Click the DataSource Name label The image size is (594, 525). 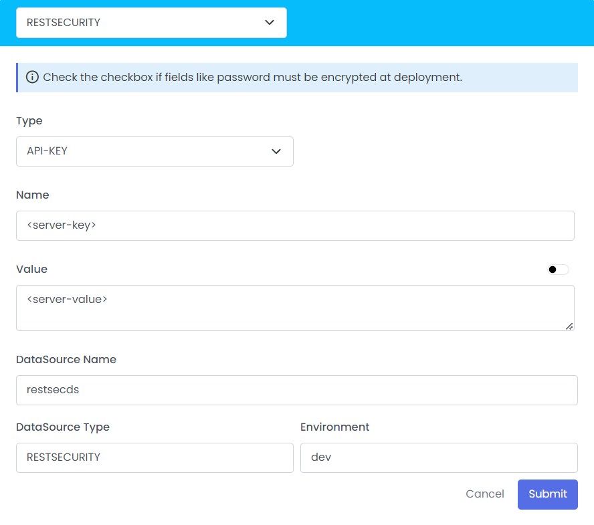(66, 359)
